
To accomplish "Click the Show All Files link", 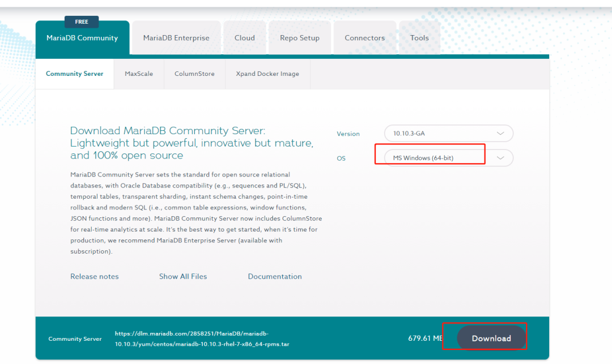I will (183, 276).
